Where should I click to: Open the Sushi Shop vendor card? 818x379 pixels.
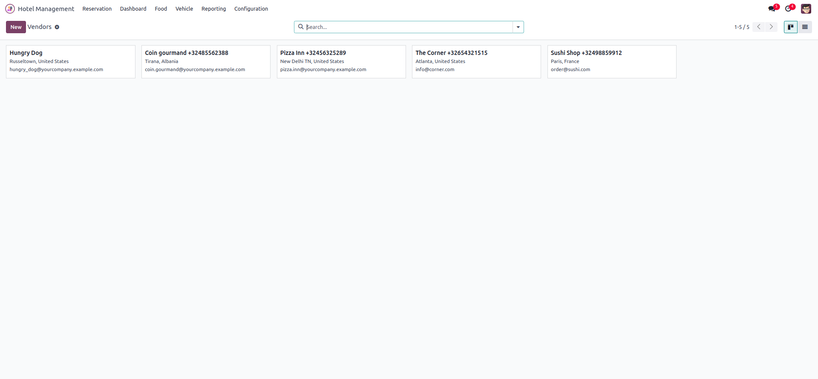pyautogui.click(x=612, y=62)
